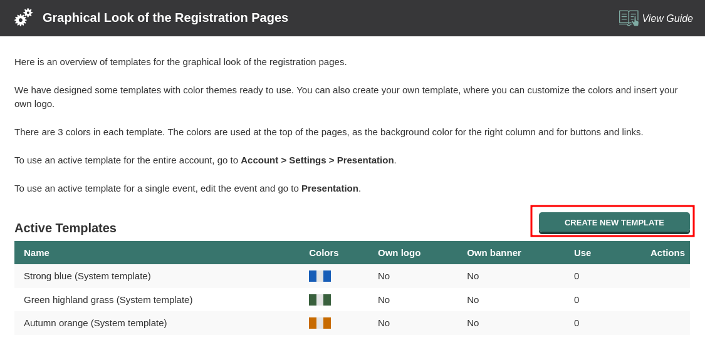Viewport: 705px width, 355px height.
Task: Click the View Guide book icon
Action: (x=628, y=18)
